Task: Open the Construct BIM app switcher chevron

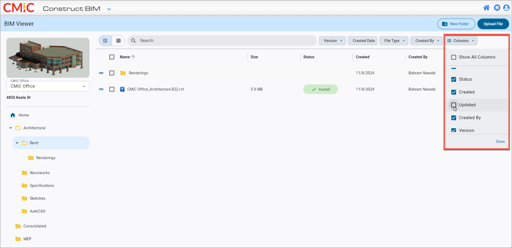Action: coord(109,9)
